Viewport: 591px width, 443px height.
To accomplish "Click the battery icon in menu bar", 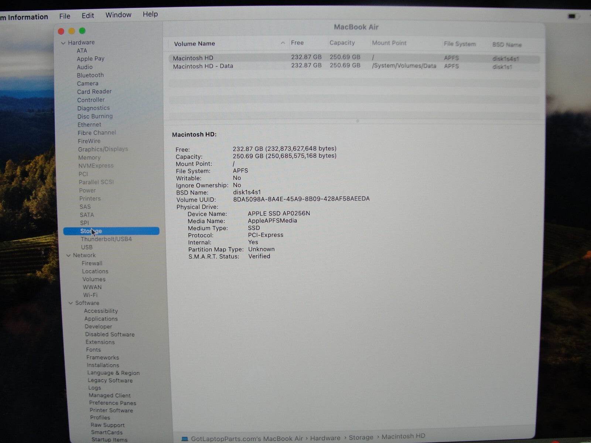I will click(x=571, y=16).
